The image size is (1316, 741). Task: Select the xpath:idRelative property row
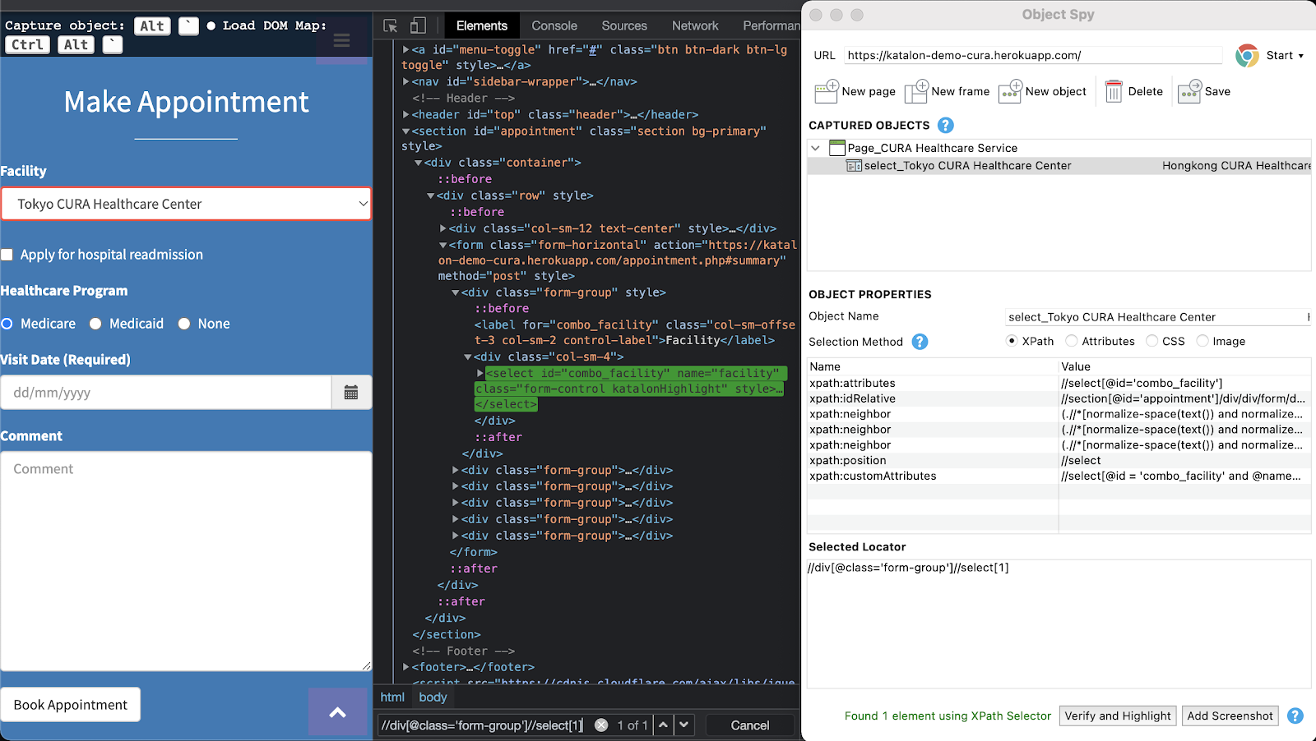[1059, 398]
